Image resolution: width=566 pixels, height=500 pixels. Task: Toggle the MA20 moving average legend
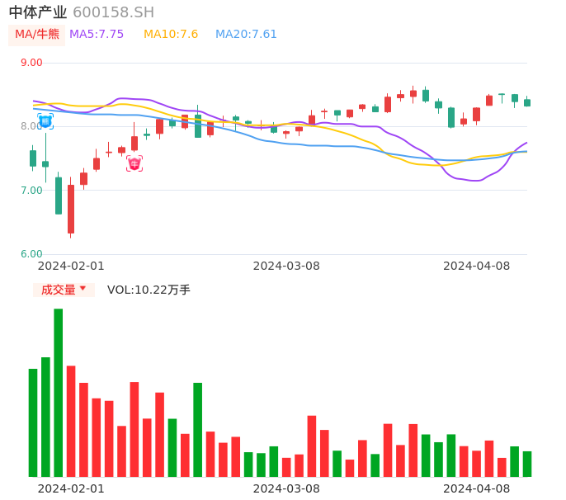click(x=246, y=35)
